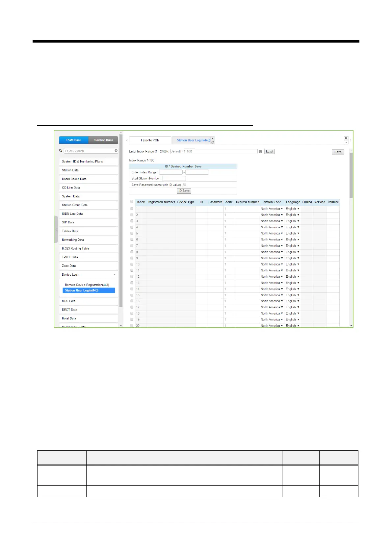Open the SIP Data menu
The height and width of the screenshot is (554, 392).
point(89,222)
